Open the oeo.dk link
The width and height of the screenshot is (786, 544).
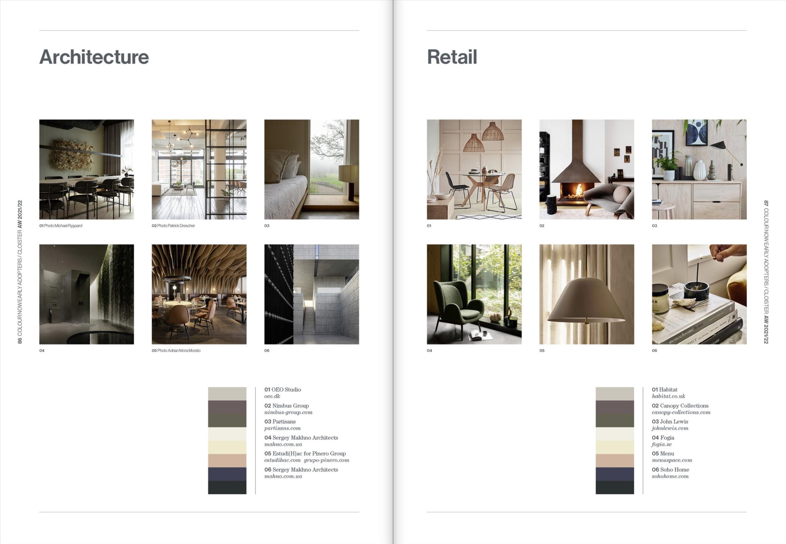[272, 396]
